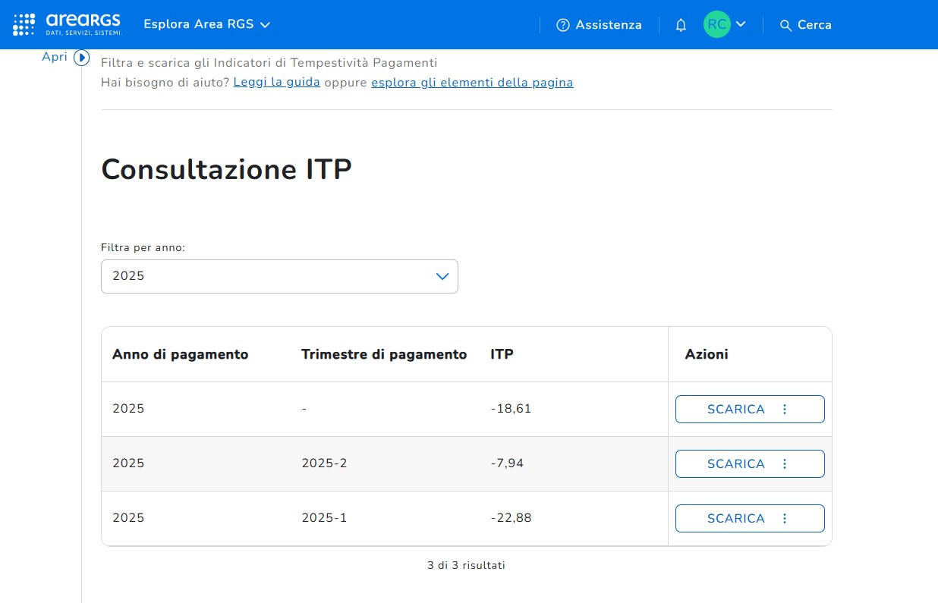Viewport: 938px width, 603px height.
Task: Open the Leggi la guida link
Action: coord(276,82)
